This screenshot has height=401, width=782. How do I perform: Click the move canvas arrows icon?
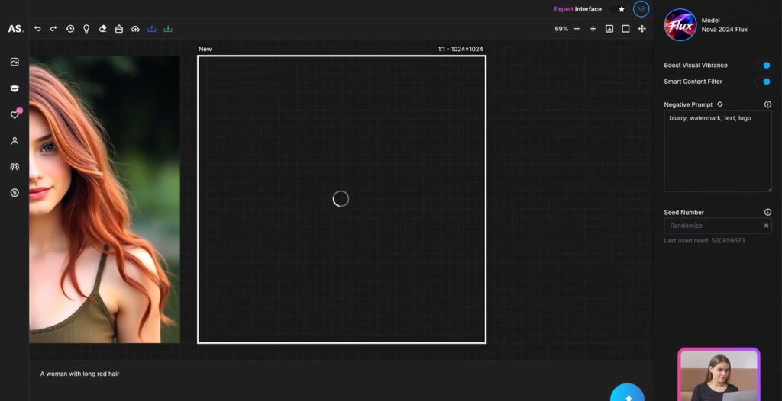(641, 29)
